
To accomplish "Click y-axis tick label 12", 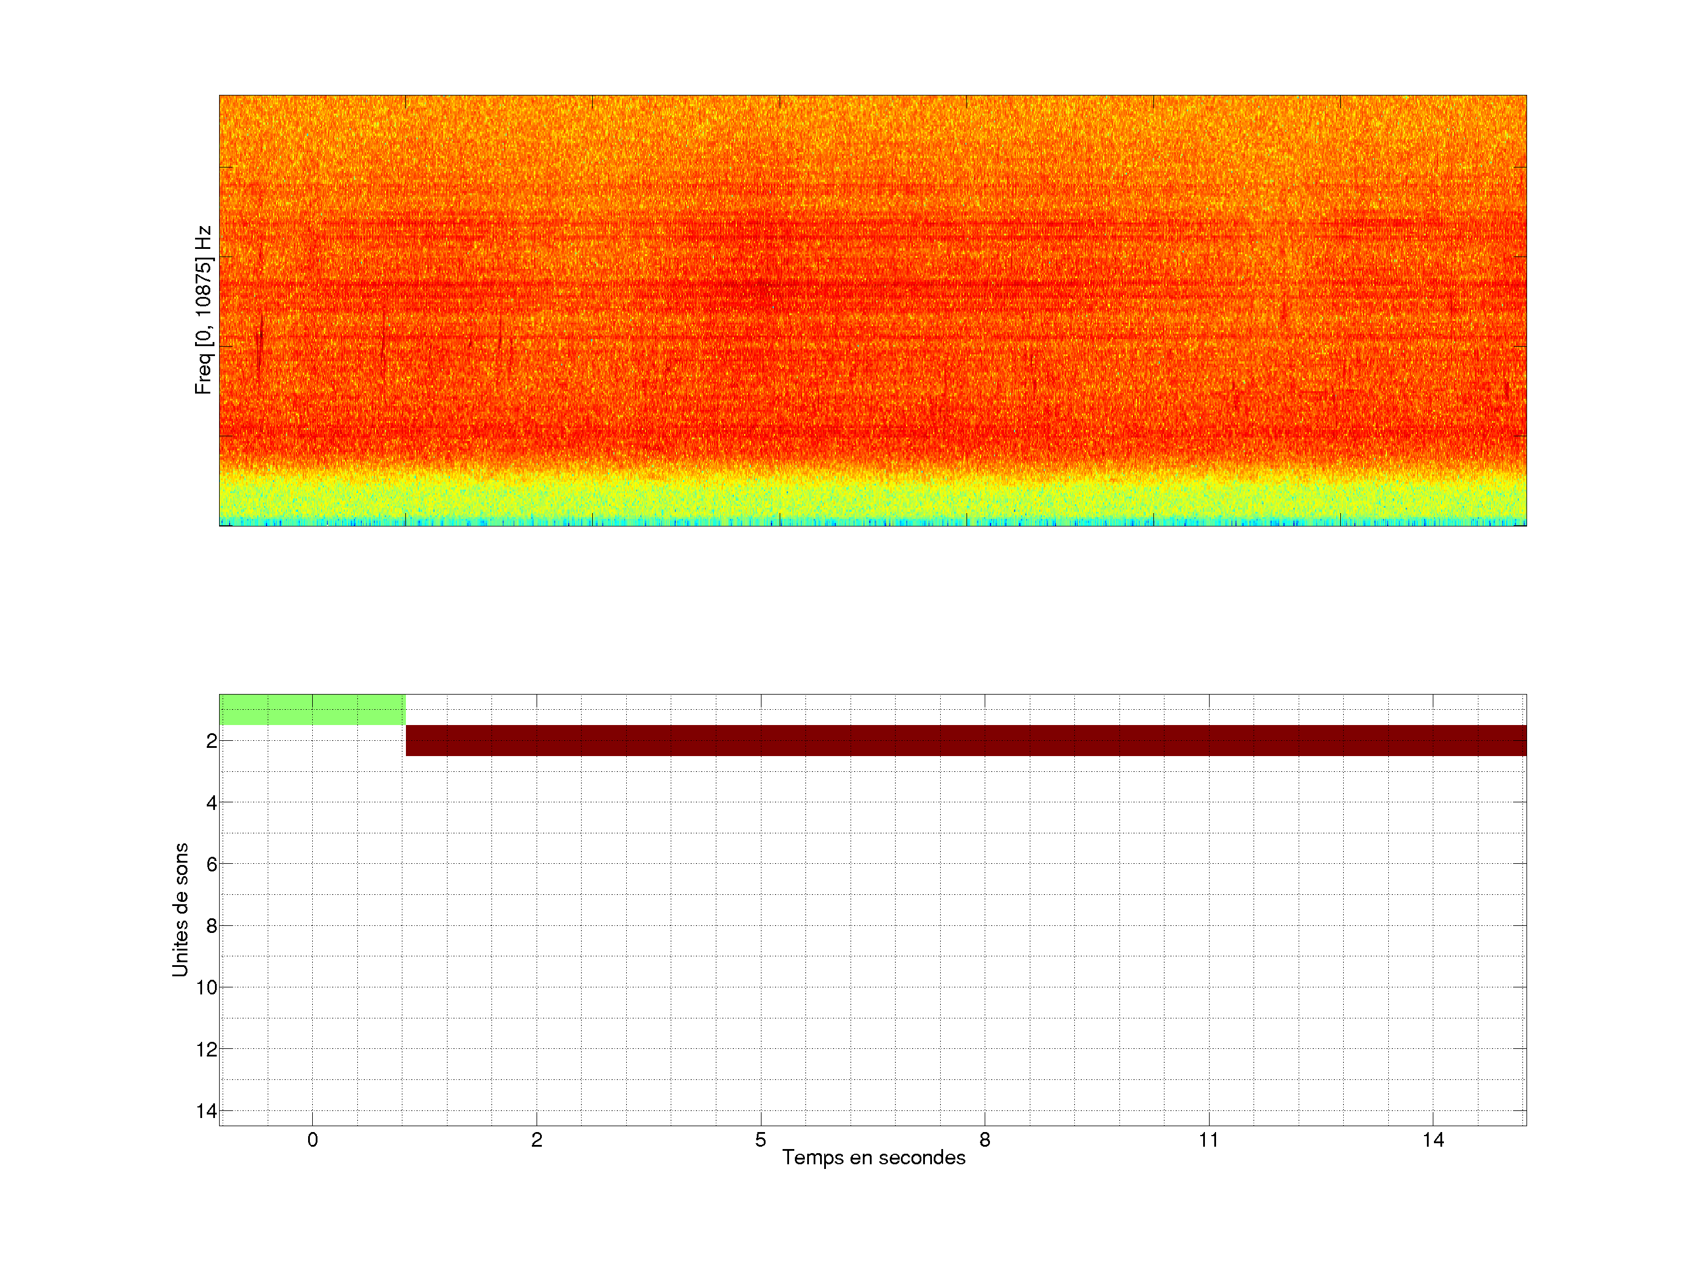I will point(207,1049).
